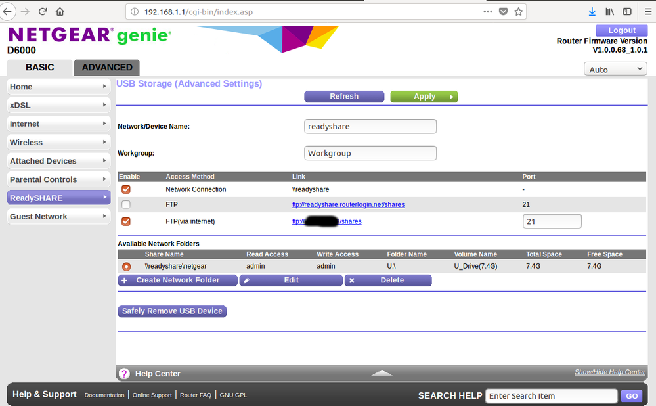The height and width of the screenshot is (406, 656).
Task: Click the Network/Device Name field
Action: (370, 126)
